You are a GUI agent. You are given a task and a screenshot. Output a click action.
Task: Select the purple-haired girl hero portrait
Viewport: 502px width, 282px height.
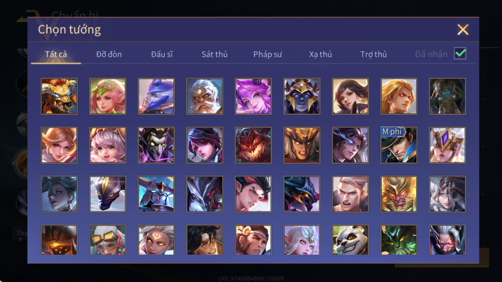[x=253, y=96]
